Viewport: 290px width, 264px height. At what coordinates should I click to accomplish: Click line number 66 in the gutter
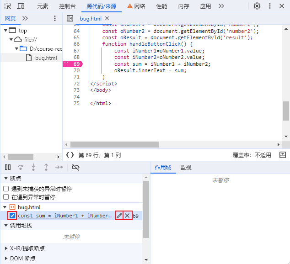pos(76,44)
